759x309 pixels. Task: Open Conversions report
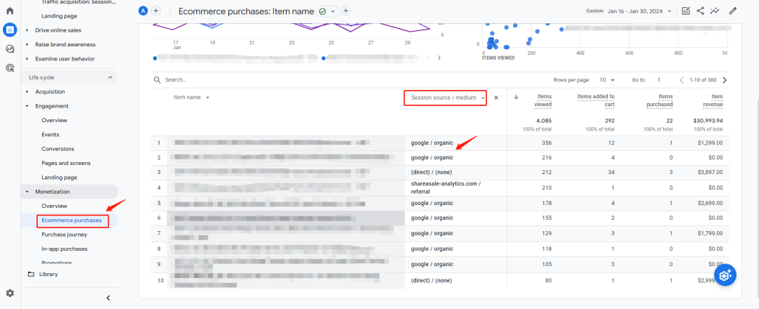[58, 149]
